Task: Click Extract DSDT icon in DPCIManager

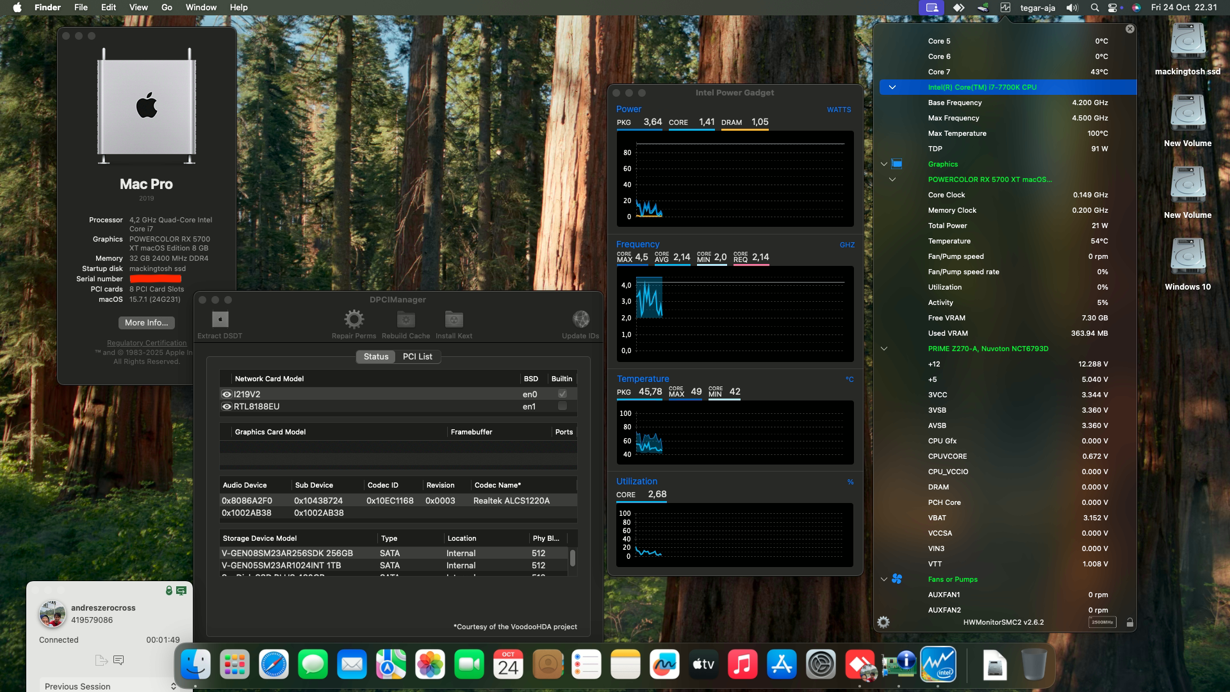Action: (x=220, y=319)
